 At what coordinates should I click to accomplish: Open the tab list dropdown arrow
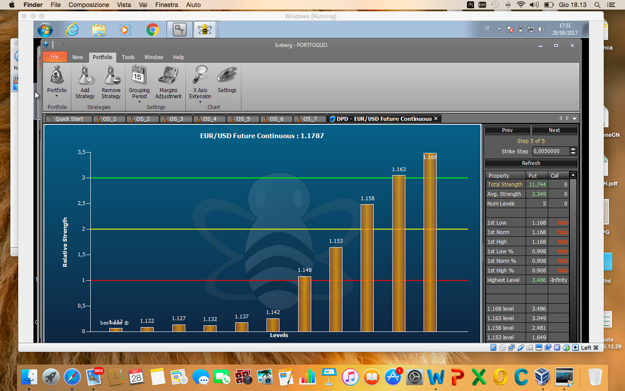coord(575,119)
